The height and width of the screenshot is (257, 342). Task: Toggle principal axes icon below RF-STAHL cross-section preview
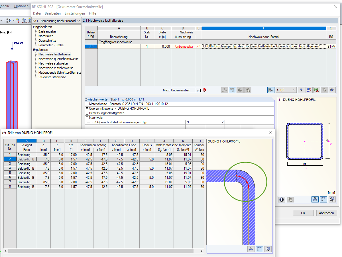(x=324, y=200)
